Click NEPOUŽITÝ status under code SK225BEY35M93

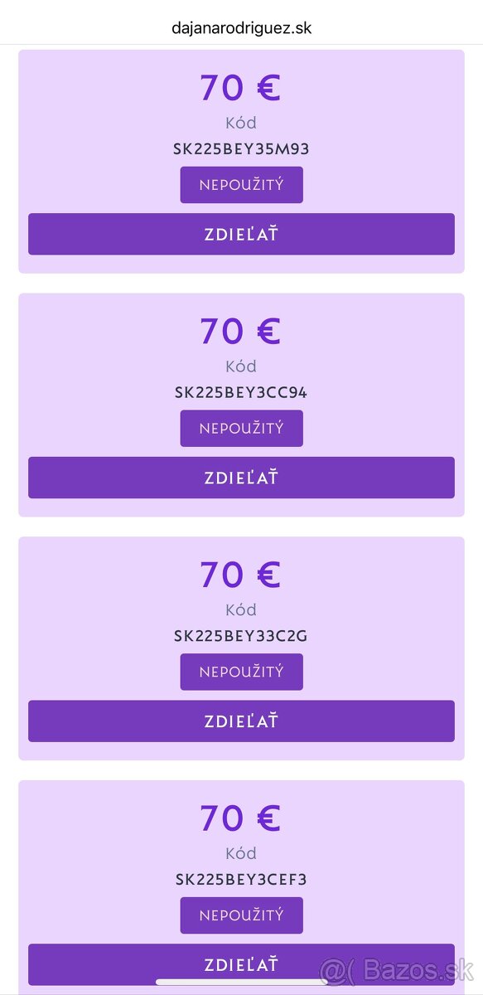[241, 185]
